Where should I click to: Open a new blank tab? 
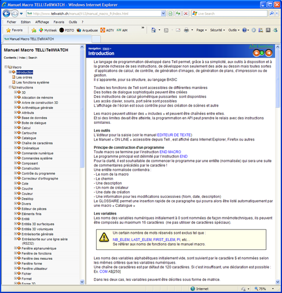(96, 39)
